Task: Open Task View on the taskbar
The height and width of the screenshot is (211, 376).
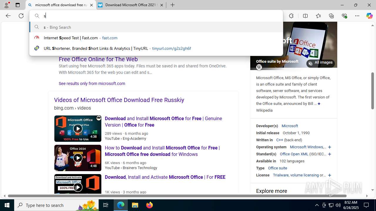Action: (106, 205)
